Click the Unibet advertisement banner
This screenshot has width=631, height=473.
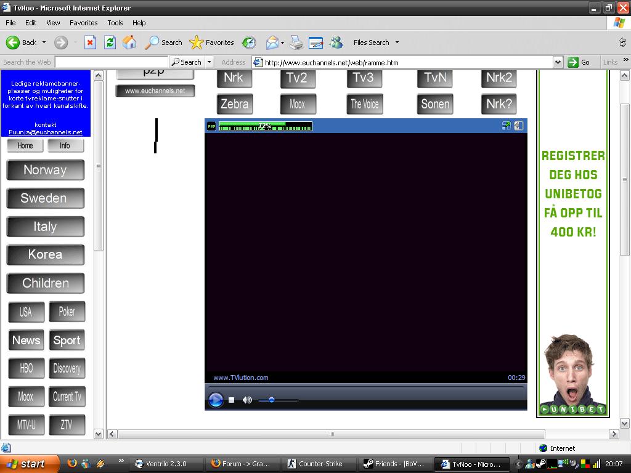572,244
